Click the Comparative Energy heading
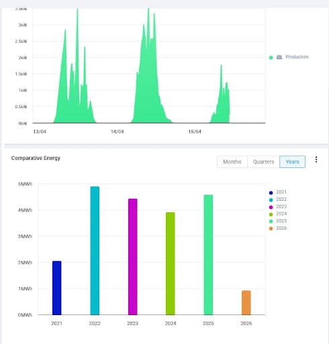329x344 pixels. tap(36, 158)
